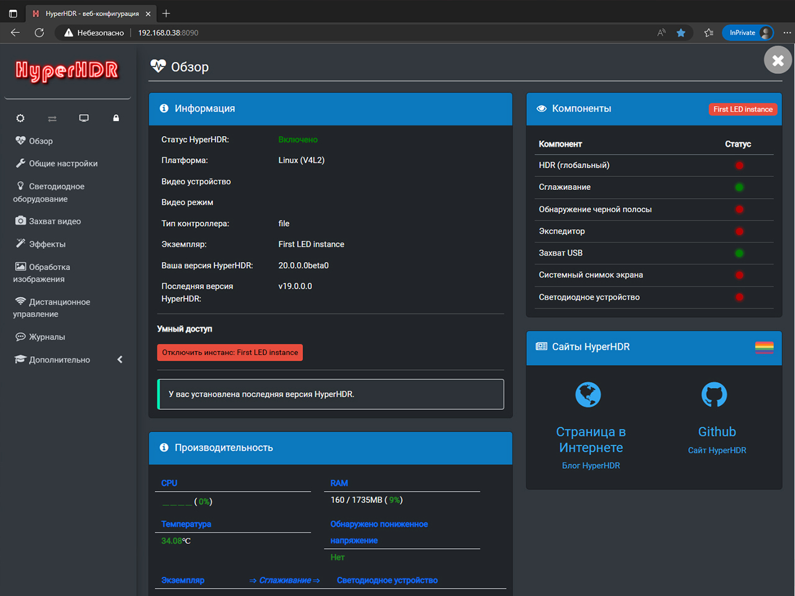Click the Экспедитор status dot
The height and width of the screenshot is (596, 795).
[x=739, y=231]
